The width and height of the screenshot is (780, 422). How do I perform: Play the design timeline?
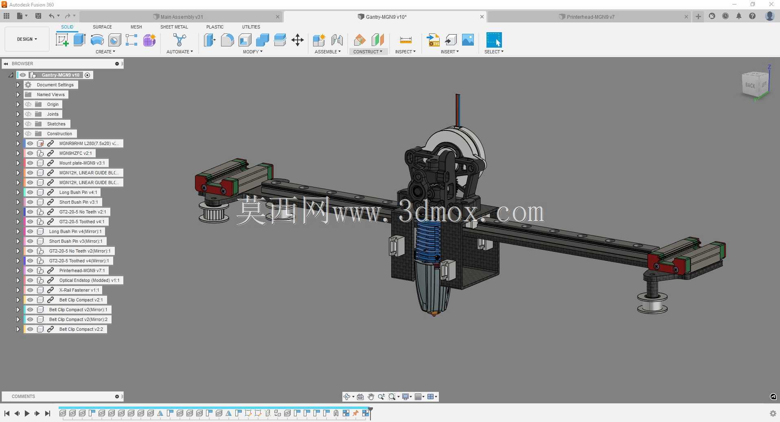click(x=27, y=413)
